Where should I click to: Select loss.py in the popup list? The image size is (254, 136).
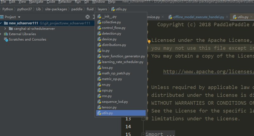pyautogui.click(x=121, y=68)
